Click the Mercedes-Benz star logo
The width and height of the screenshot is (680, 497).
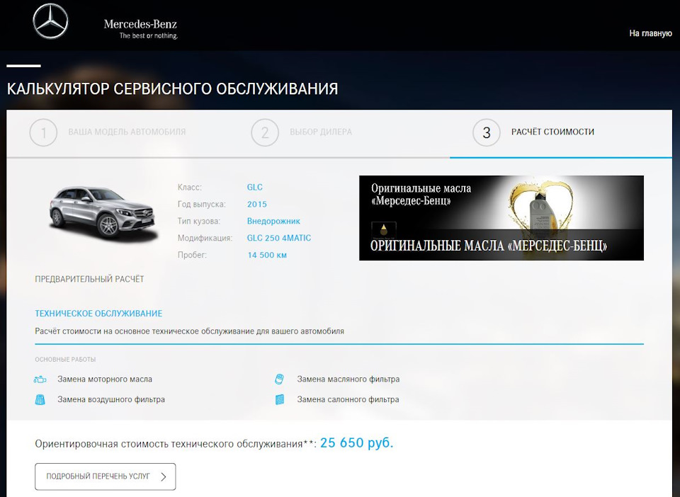[50, 21]
